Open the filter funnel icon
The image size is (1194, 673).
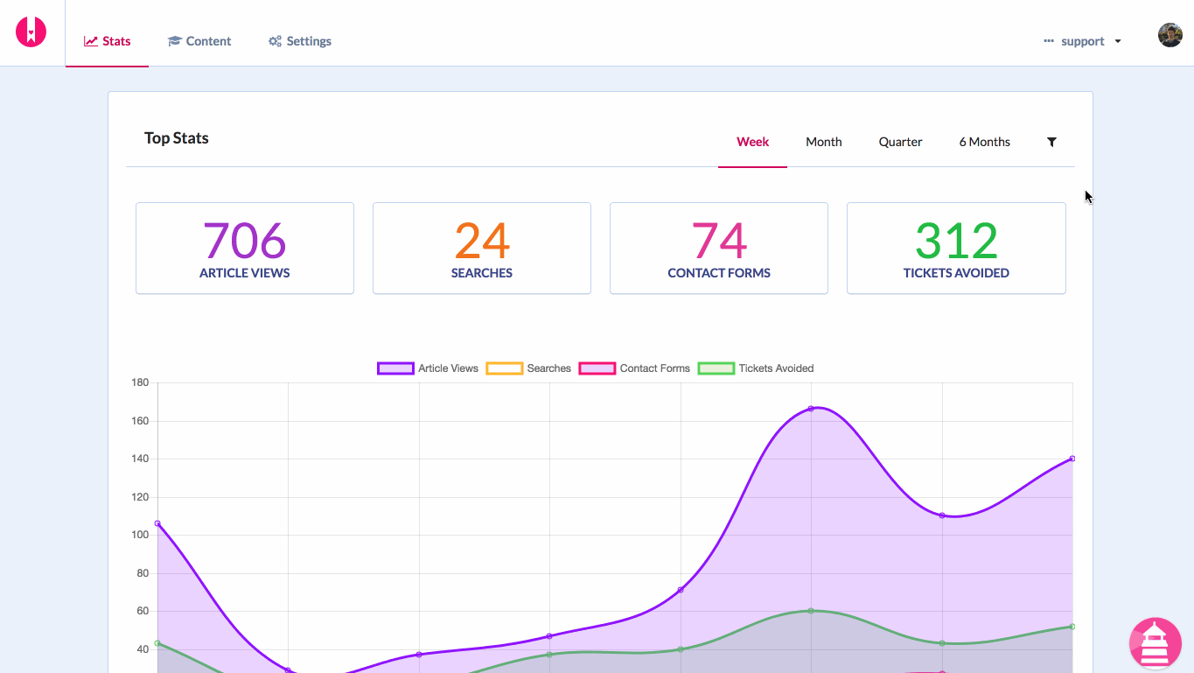[x=1051, y=141]
